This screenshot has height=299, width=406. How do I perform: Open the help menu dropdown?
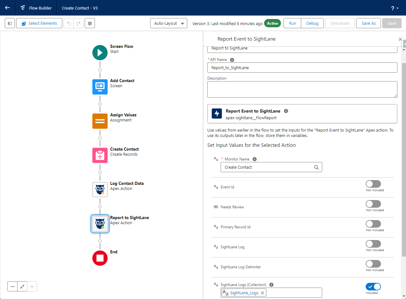tap(395, 8)
